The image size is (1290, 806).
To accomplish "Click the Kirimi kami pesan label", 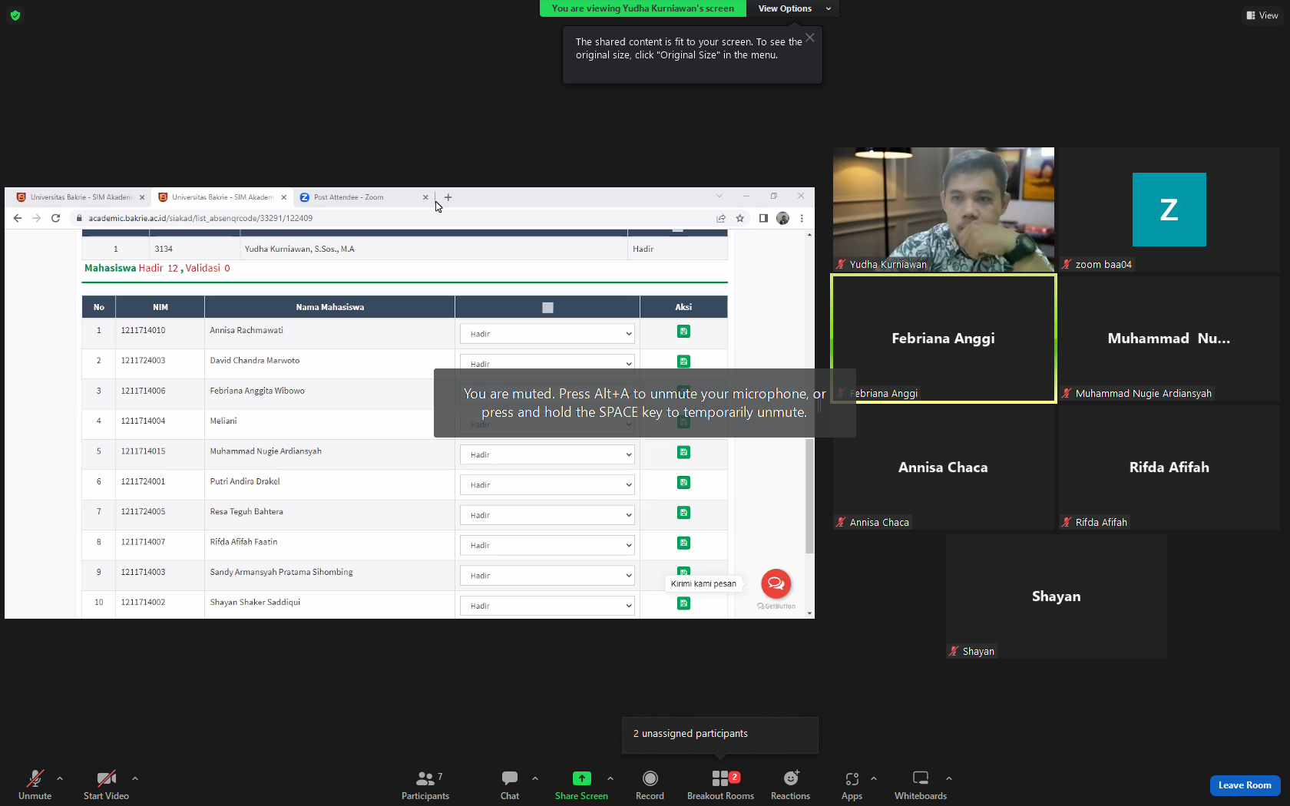I will pyautogui.click(x=703, y=583).
